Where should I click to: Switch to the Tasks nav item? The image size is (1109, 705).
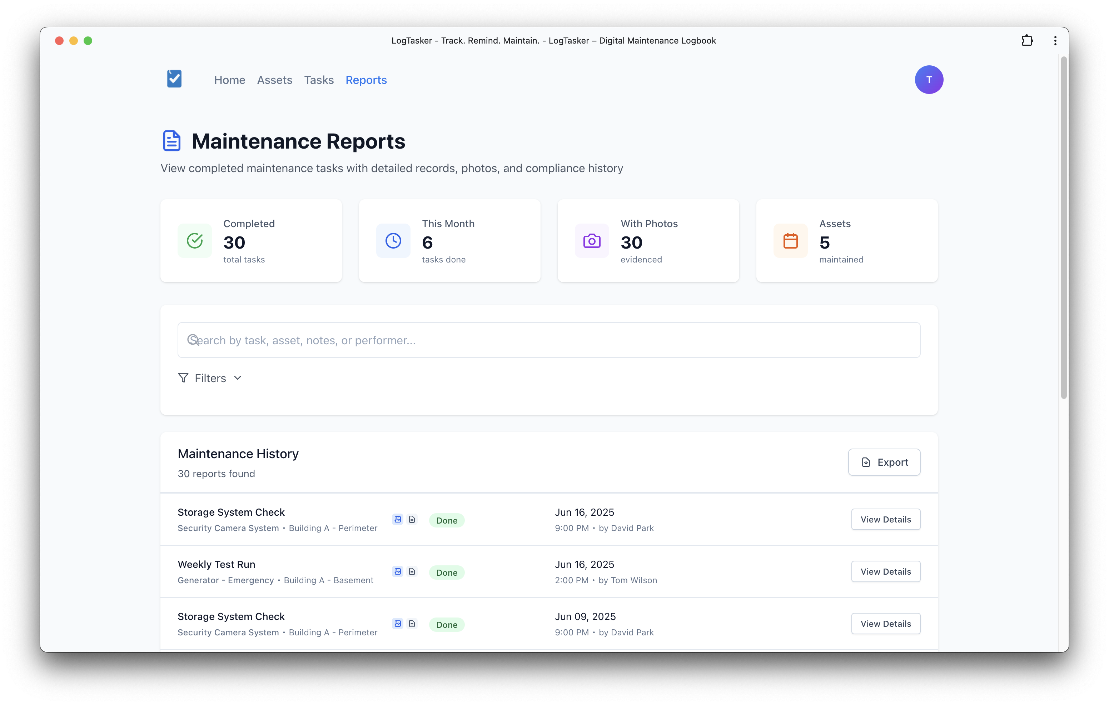point(319,80)
